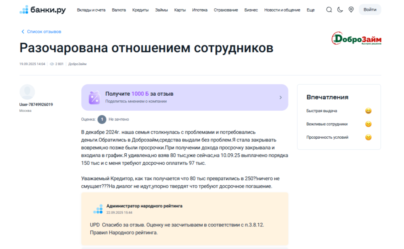This screenshot has height=249, width=404.
Task: Open the Займы menu
Action: coord(161,10)
